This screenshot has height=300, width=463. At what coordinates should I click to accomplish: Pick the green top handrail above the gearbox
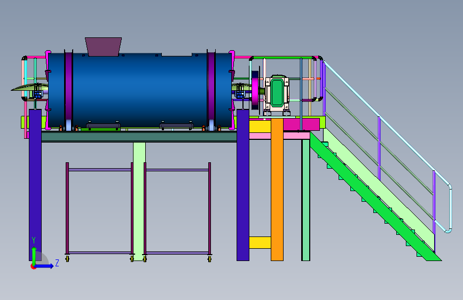tap(283, 58)
